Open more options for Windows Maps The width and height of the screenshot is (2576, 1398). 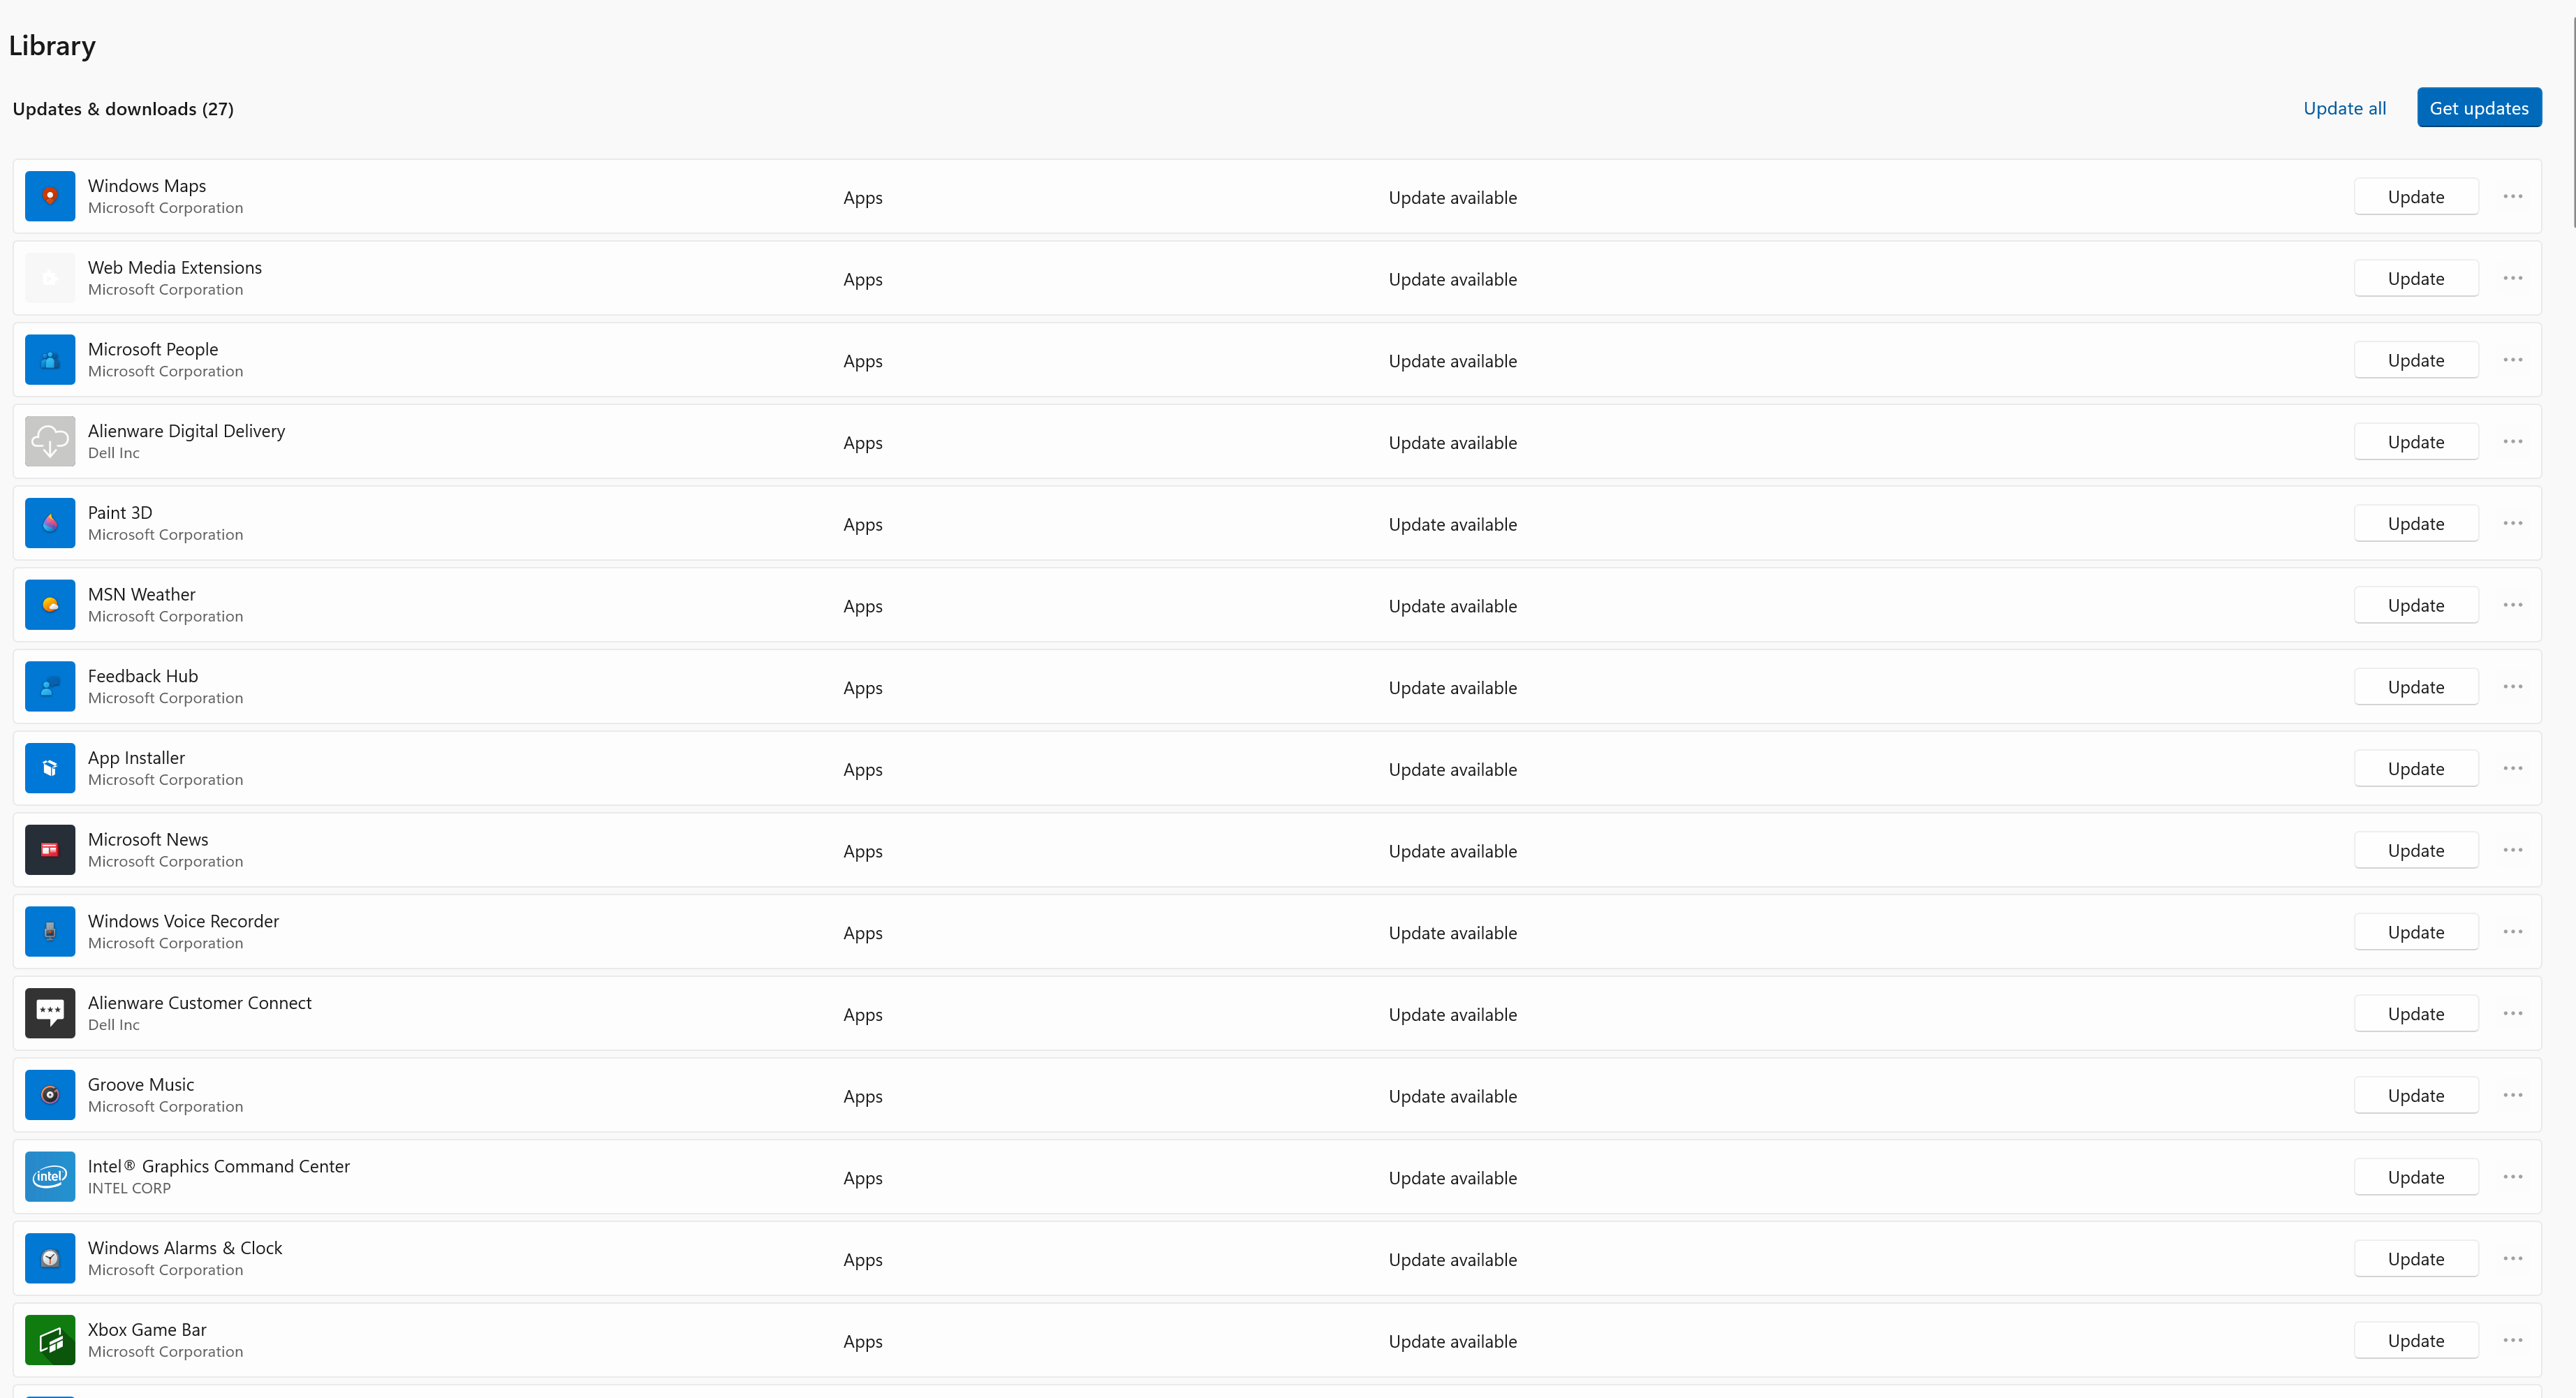(2512, 196)
